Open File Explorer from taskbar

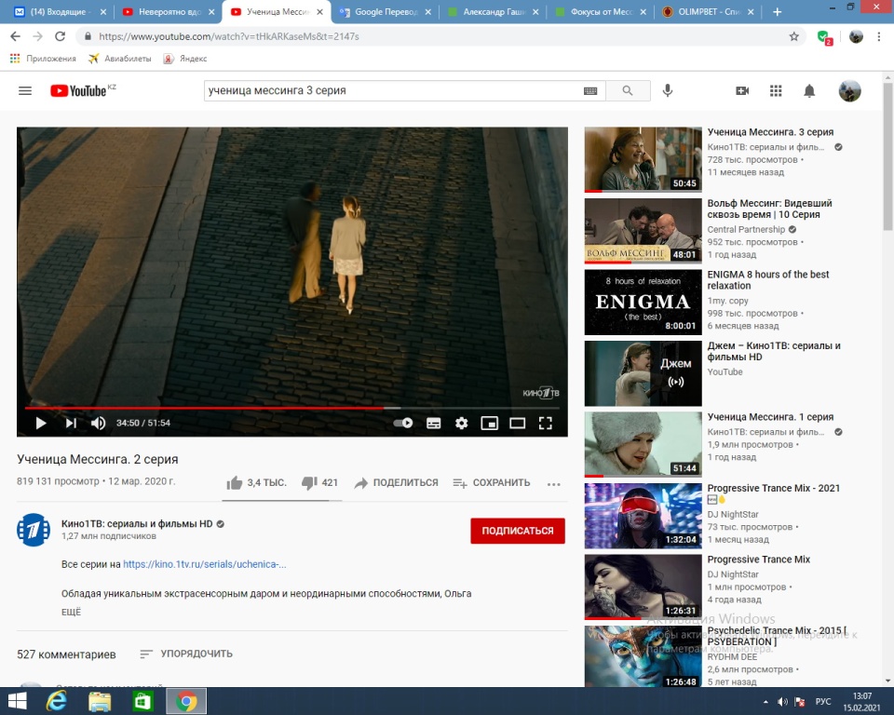(100, 701)
